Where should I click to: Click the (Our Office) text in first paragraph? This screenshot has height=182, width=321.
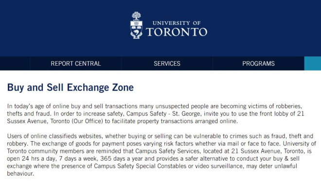(x=87, y=121)
